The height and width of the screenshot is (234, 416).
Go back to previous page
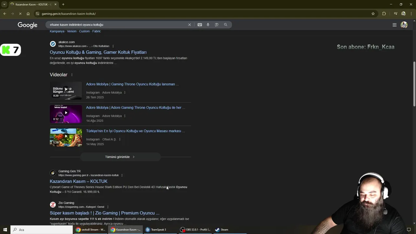(x=5, y=14)
